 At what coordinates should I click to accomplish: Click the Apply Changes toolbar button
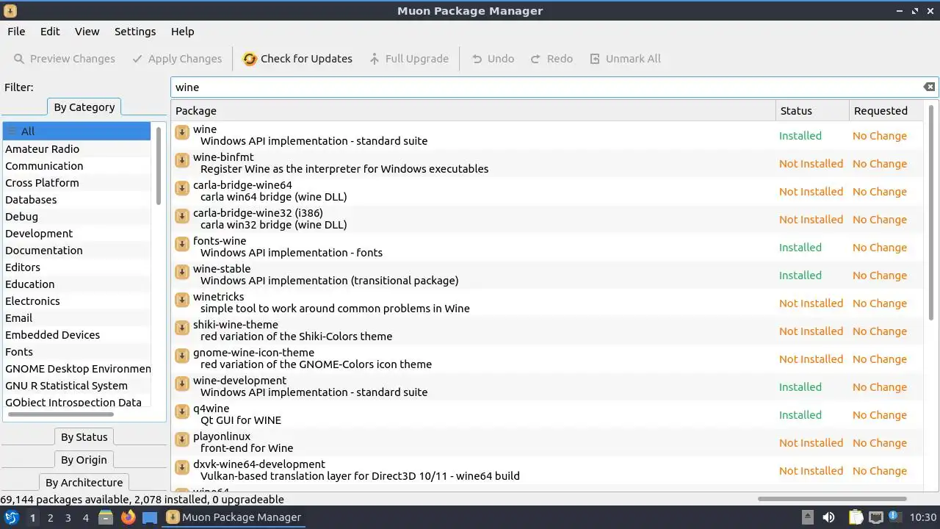176,59
